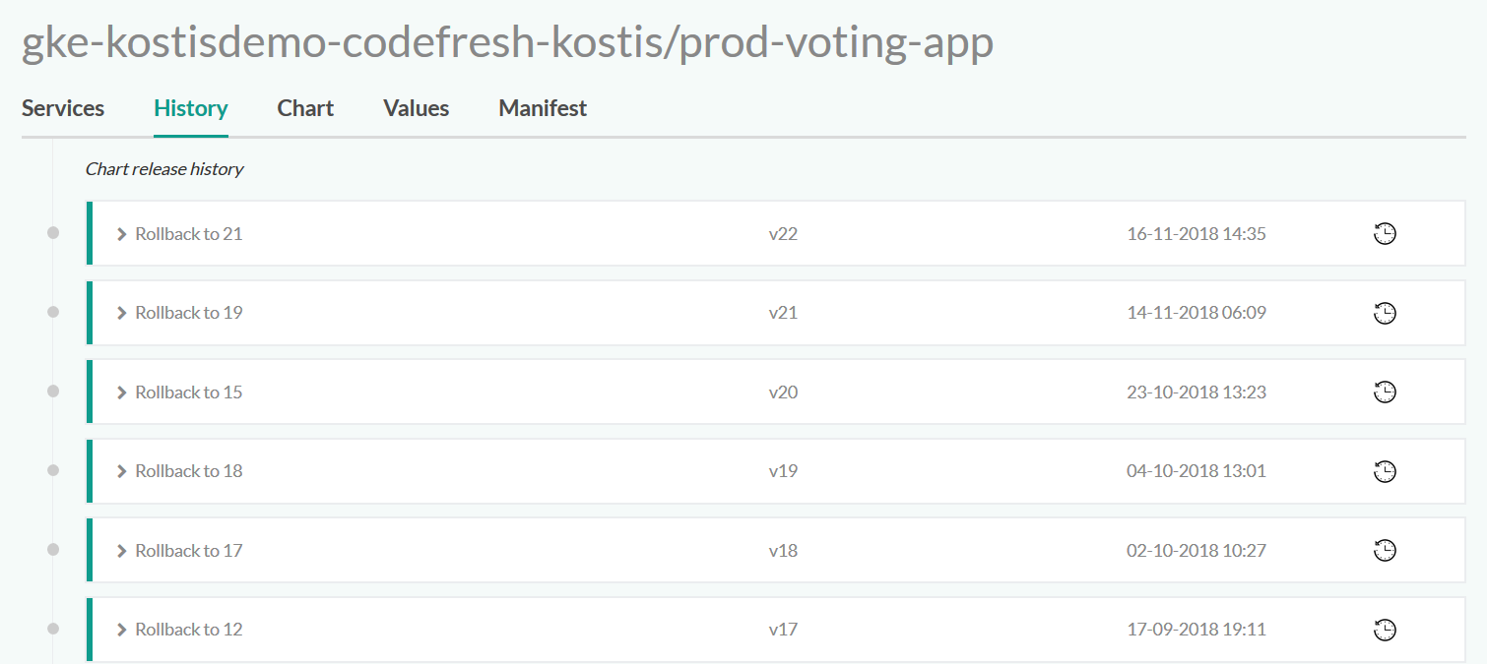Go to the Values tab
The width and height of the screenshot is (1487, 664).
click(416, 108)
